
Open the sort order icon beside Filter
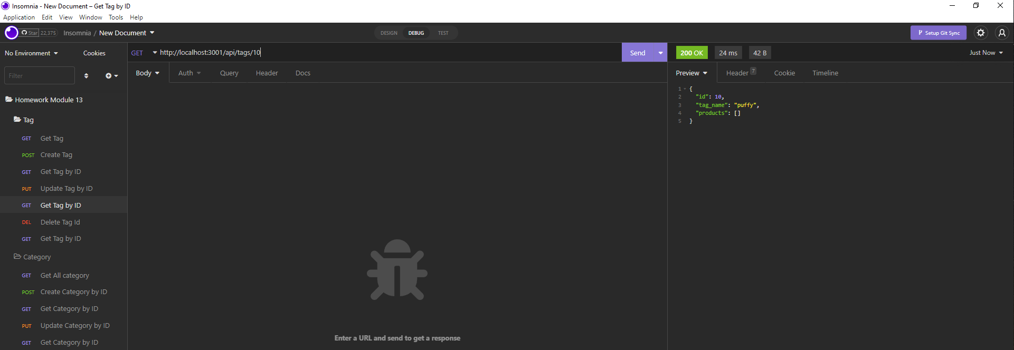point(86,76)
